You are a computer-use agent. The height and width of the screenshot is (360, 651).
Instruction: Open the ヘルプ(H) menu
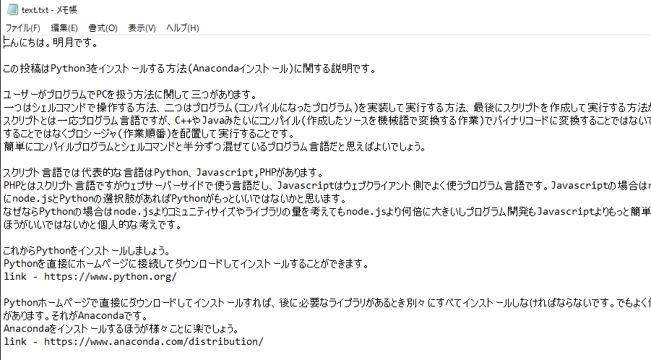(x=182, y=27)
